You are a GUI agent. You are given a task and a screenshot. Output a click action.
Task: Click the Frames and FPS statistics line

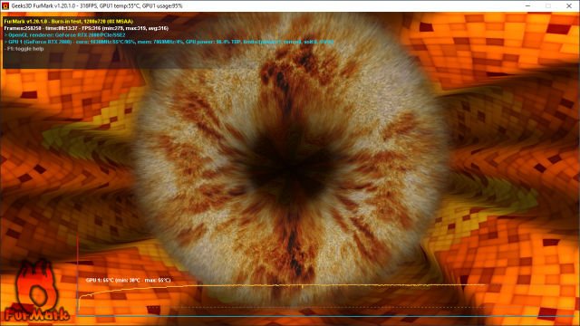pos(86,28)
